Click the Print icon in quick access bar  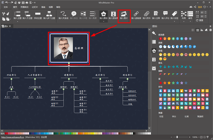click(x=27, y=3)
